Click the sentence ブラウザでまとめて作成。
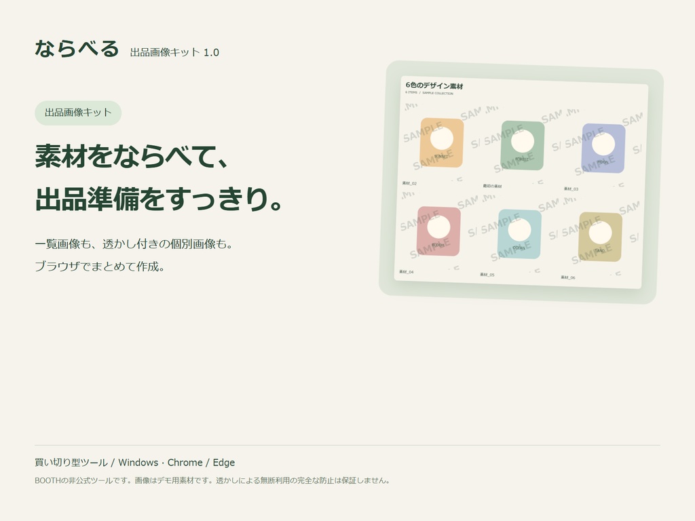This screenshot has height=521, width=695. coord(100,266)
